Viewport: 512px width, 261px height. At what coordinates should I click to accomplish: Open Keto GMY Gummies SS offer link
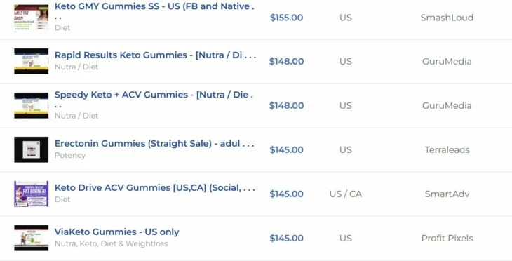tap(154, 11)
